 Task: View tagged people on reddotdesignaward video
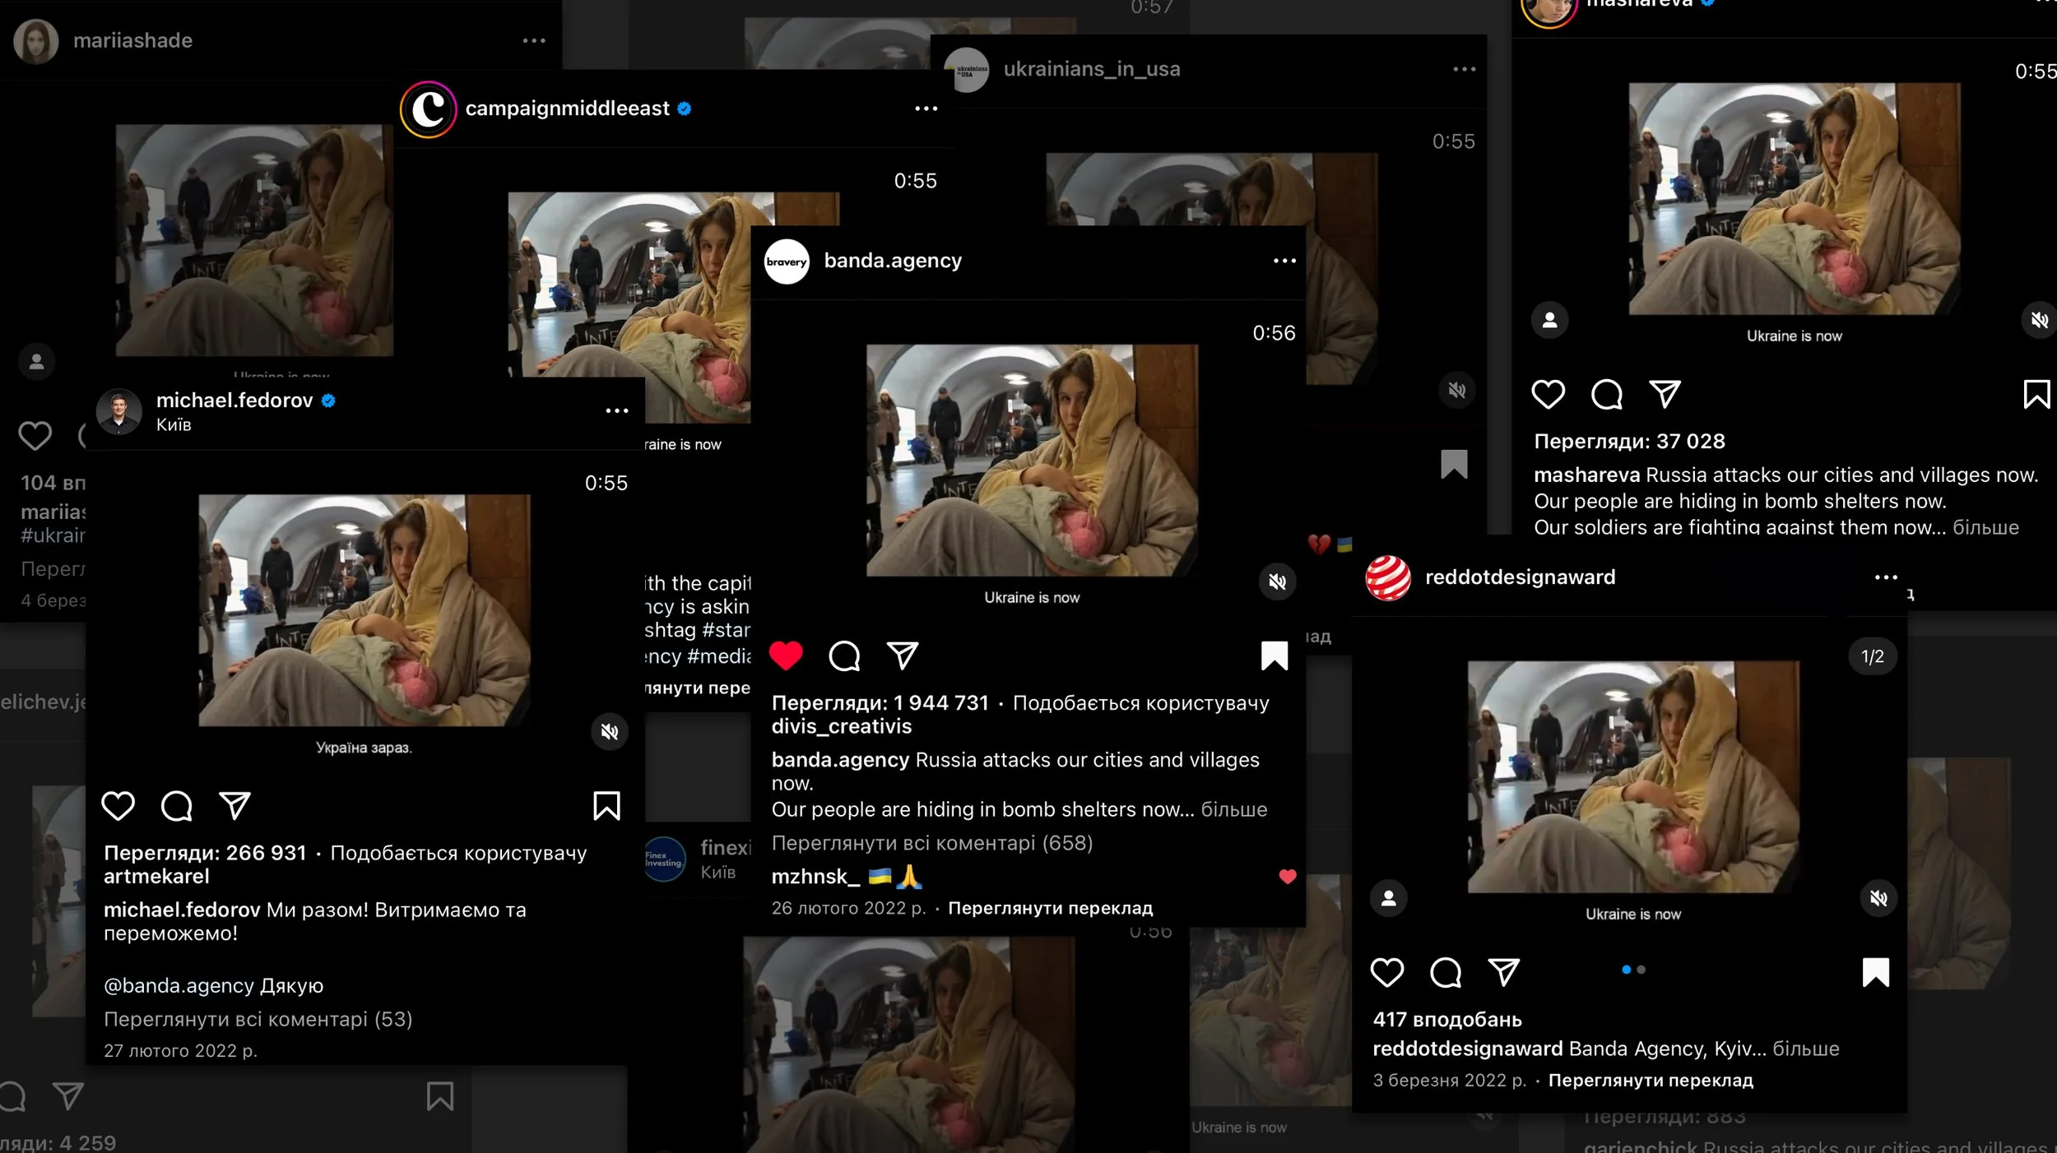[1389, 898]
